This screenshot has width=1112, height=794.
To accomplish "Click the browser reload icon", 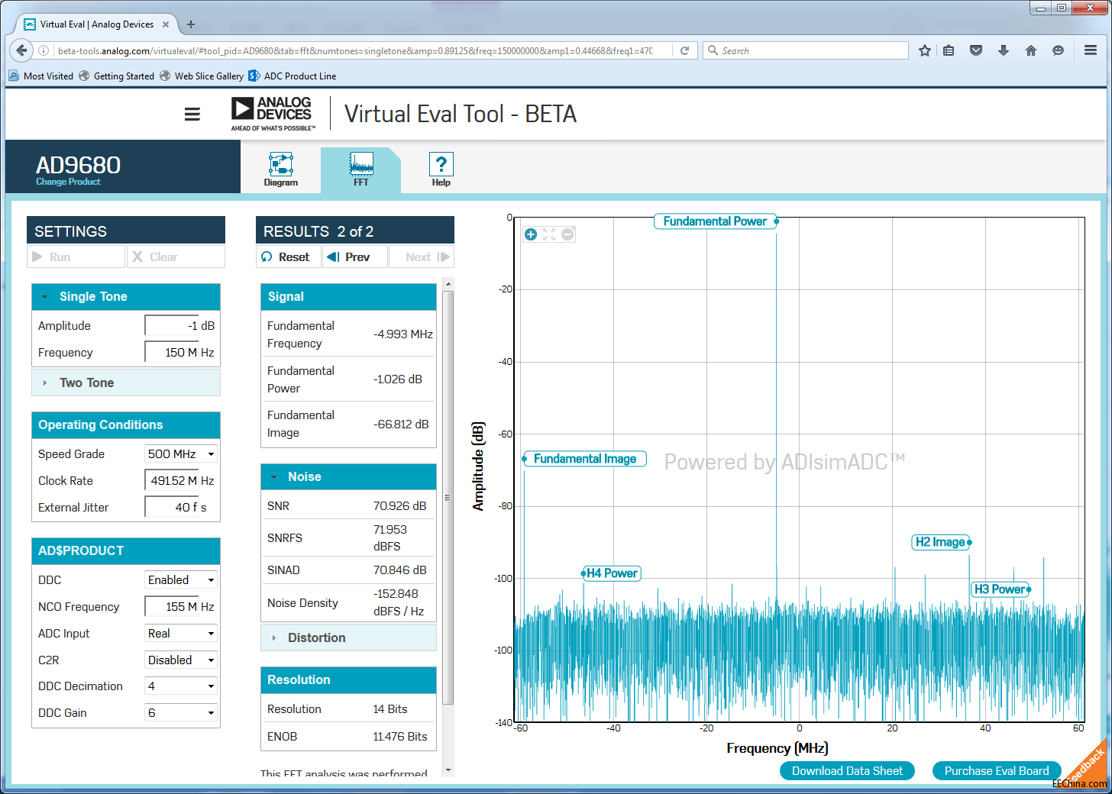I will click(685, 50).
